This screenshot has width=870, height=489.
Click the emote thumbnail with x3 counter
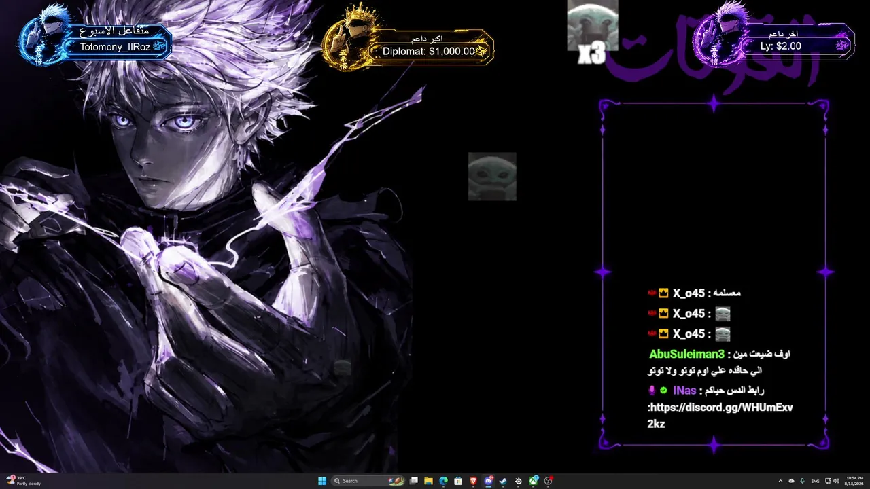592,25
